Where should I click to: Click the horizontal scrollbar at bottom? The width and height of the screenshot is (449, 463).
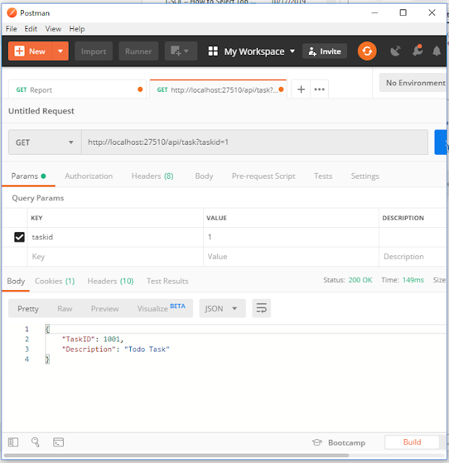click(176, 455)
